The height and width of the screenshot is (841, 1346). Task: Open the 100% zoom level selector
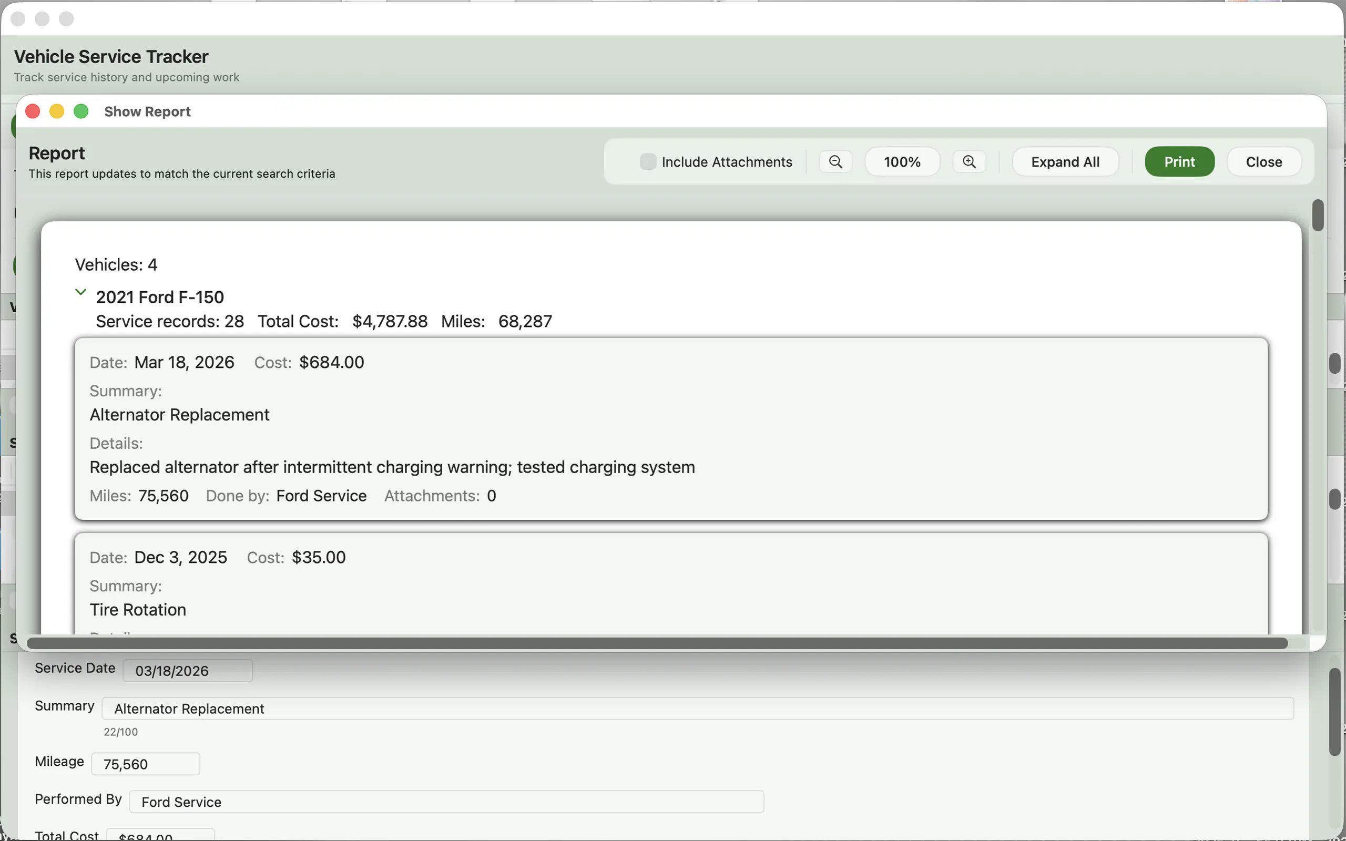[x=902, y=162]
